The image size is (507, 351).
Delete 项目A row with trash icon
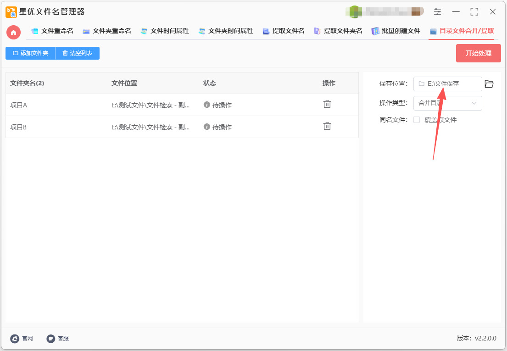327,104
